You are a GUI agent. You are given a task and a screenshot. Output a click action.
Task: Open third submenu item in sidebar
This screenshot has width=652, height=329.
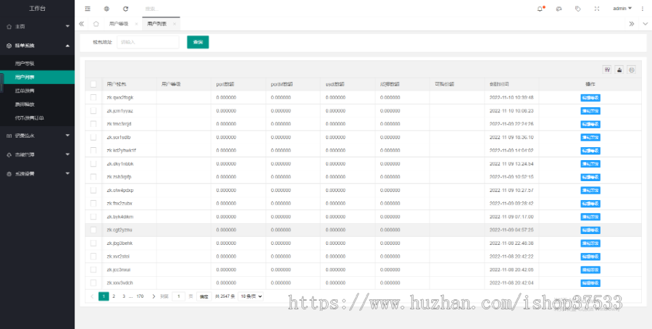[38, 91]
